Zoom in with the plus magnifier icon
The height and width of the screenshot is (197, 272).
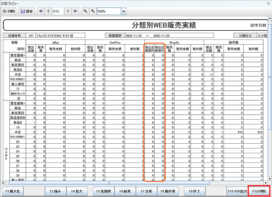click(93, 11)
